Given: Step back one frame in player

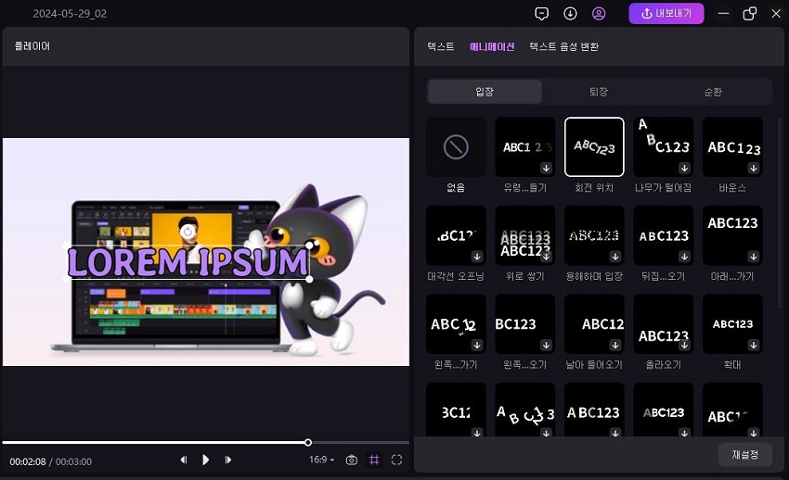Looking at the screenshot, I should [x=184, y=460].
